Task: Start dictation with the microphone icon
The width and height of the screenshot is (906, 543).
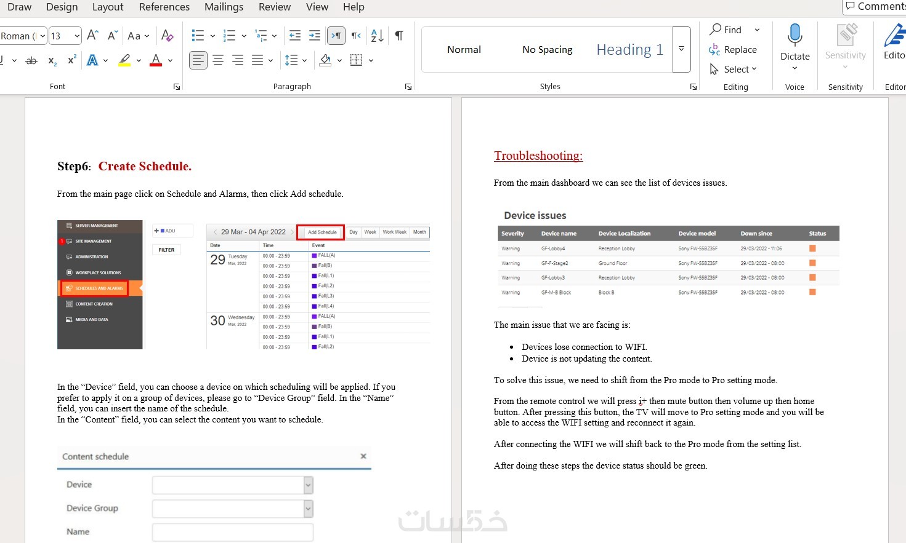Action: (795, 35)
